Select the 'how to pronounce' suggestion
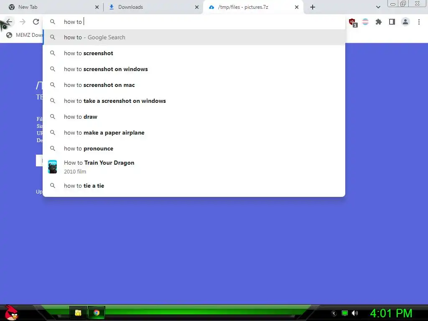Image resolution: width=428 pixels, height=321 pixels. click(x=194, y=148)
